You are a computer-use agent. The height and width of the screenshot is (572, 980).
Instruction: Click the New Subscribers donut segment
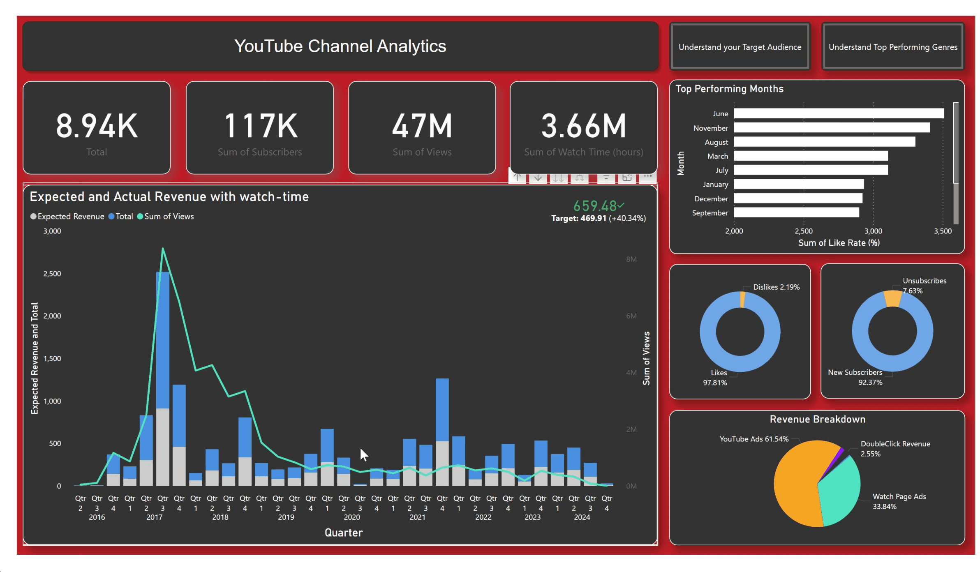[892, 363]
